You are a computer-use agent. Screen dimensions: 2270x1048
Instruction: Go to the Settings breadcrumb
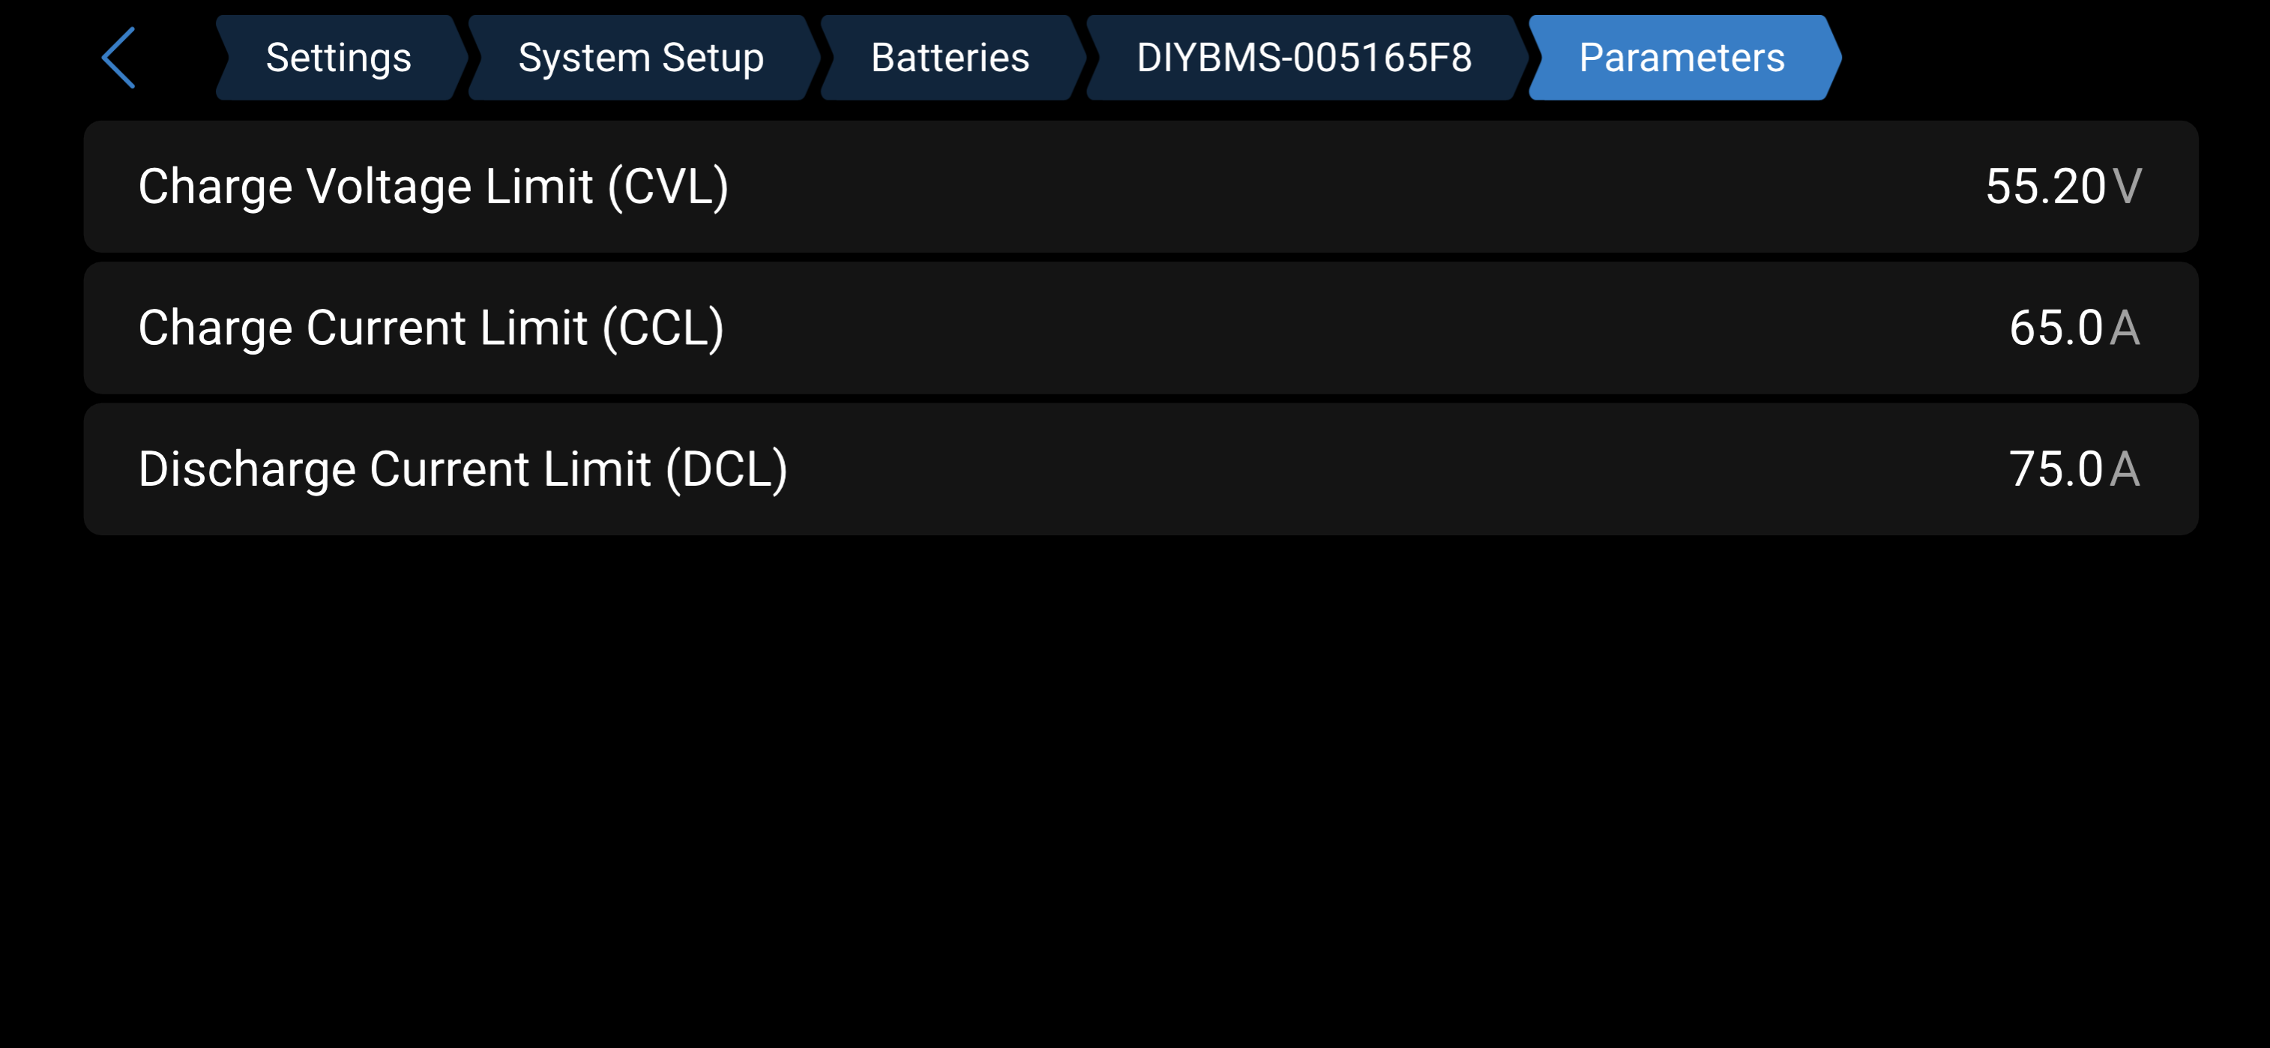tap(338, 58)
